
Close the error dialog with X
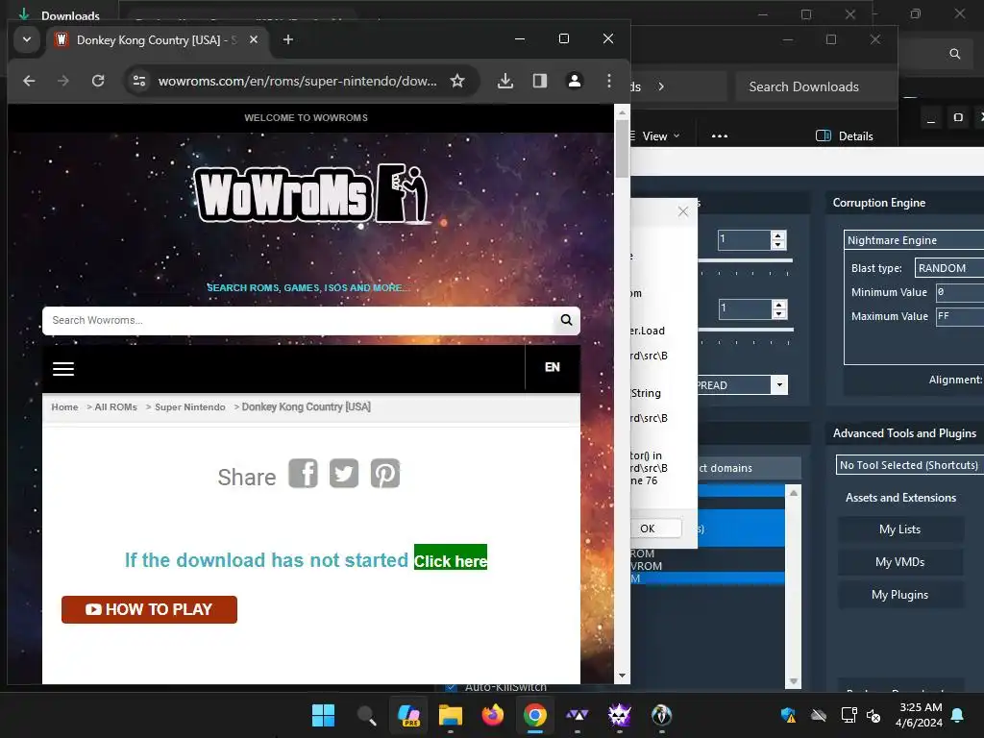[683, 212]
